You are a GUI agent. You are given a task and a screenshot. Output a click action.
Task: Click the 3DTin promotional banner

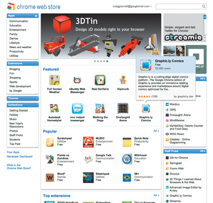[101, 36]
